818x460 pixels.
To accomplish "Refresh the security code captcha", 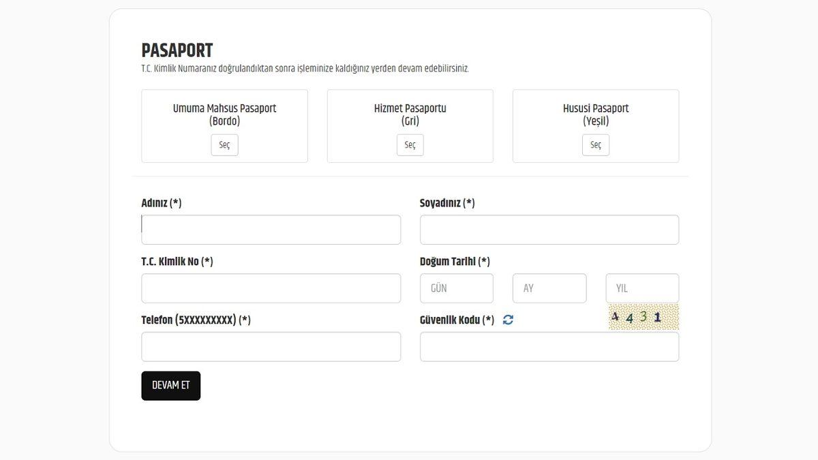I will [508, 320].
